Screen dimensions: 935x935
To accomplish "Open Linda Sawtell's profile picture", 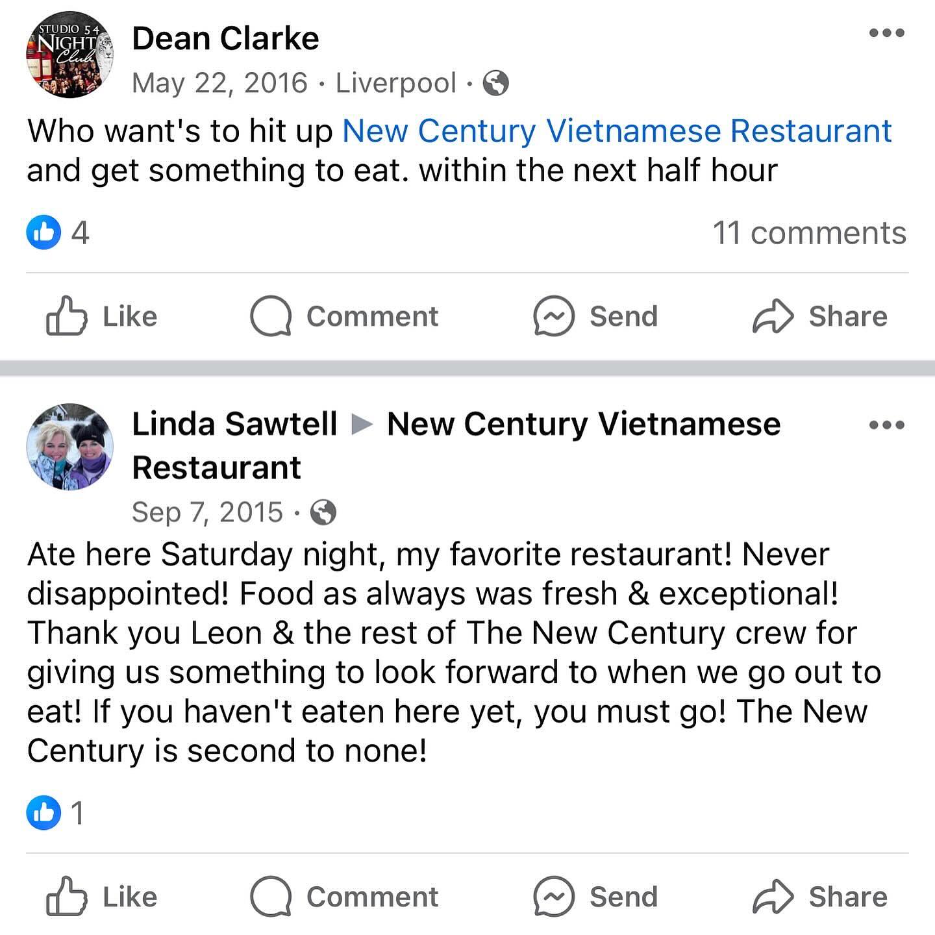I will click(x=69, y=447).
